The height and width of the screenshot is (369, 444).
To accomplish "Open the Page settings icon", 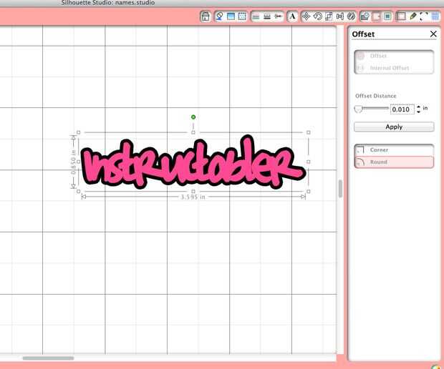I will click(x=401, y=16).
